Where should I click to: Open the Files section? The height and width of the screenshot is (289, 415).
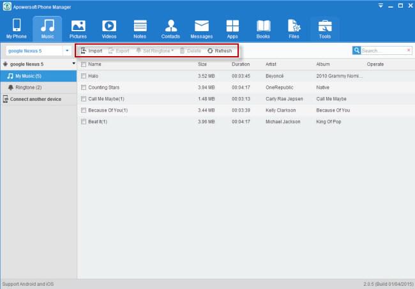click(294, 29)
